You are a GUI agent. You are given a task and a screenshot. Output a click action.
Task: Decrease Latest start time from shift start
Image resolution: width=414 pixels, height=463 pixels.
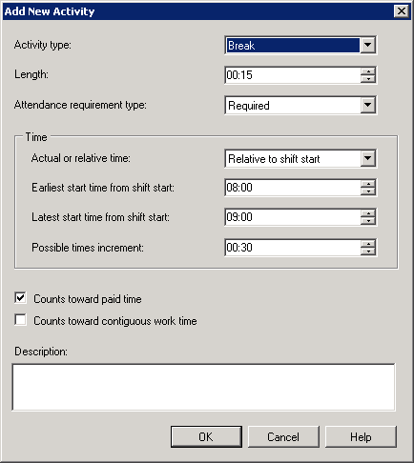pyautogui.click(x=368, y=221)
